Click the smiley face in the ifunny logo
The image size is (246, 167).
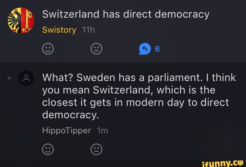pyautogui.click(x=240, y=163)
